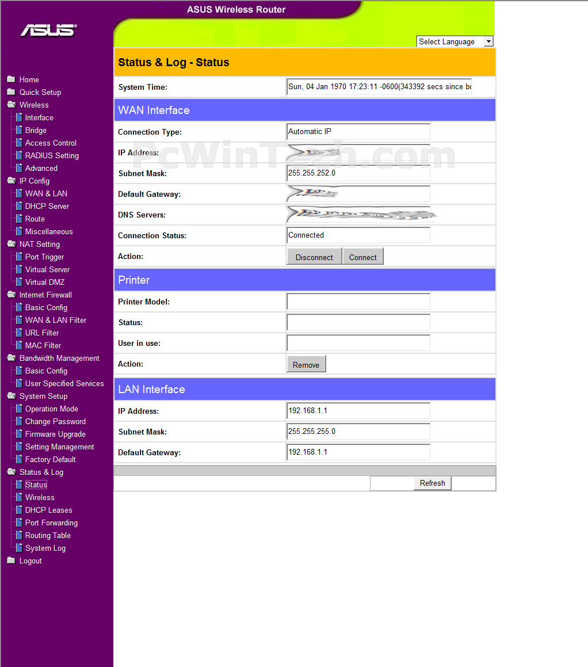Click the NAT Setting folder icon
Image resolution: width=588 pixels, height=667 pixels.
pos(12,244)
